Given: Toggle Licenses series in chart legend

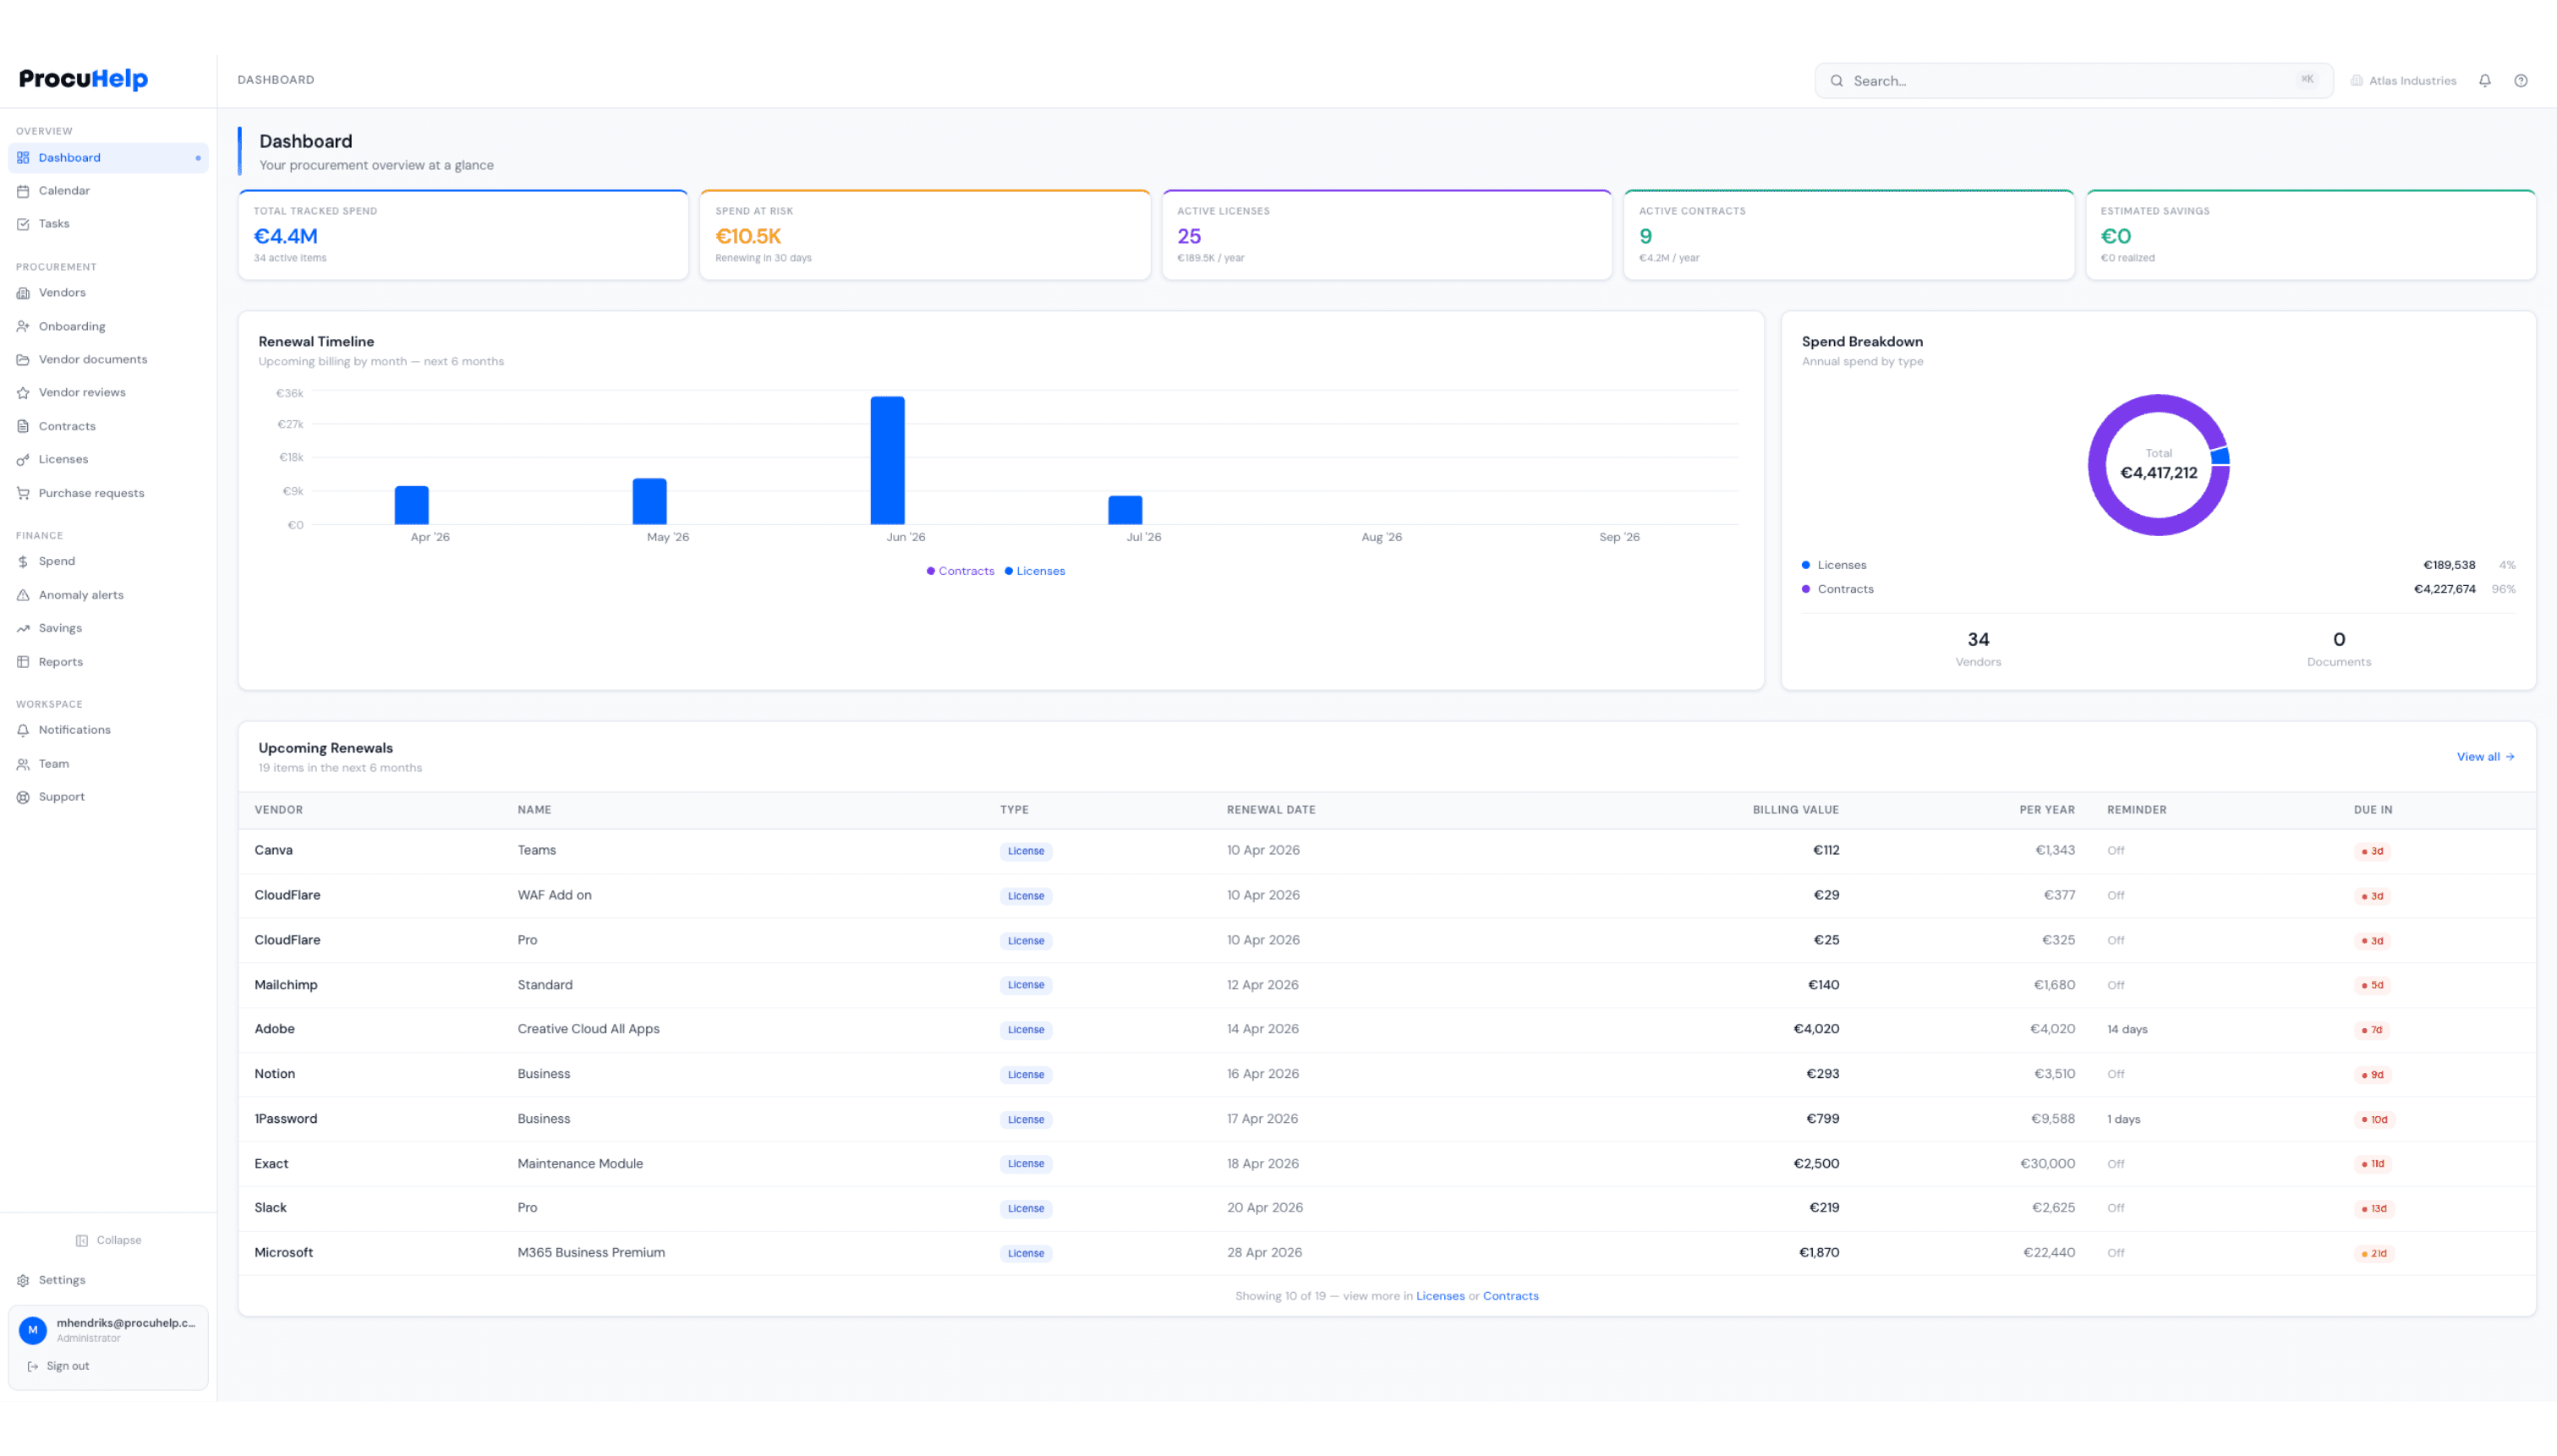Looking at the screenshot, I should [1035, 571].
